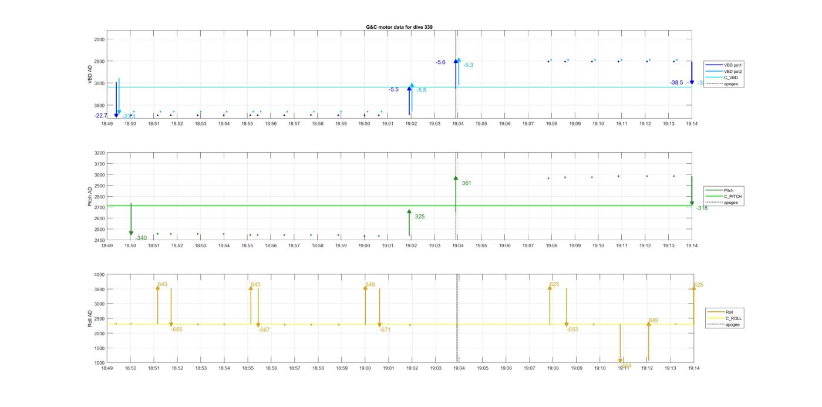This screenshot has height=407, width=822.
Task: Click the '-653' roll data label
Action: pos(572,329)
